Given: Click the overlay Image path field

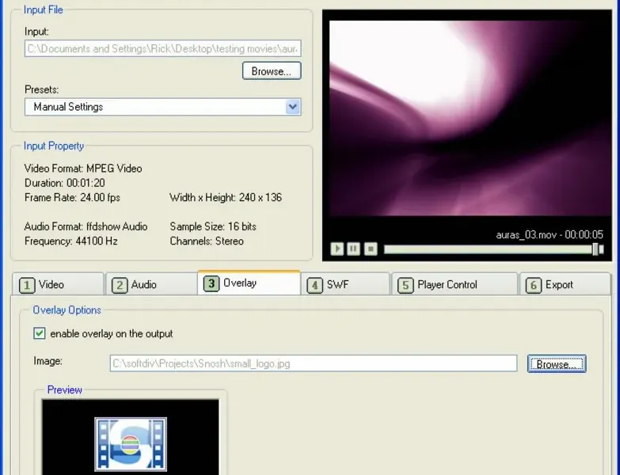Looking at the screenshot, I should tap(313, 363).
